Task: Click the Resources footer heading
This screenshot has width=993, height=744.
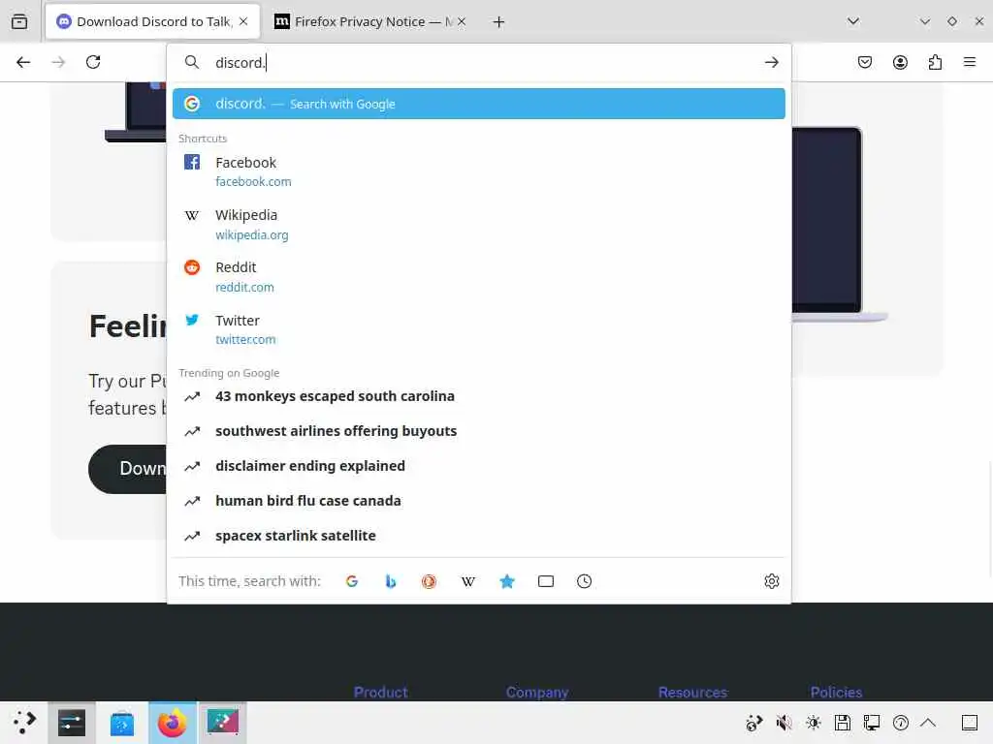Action: click(692, 692)
